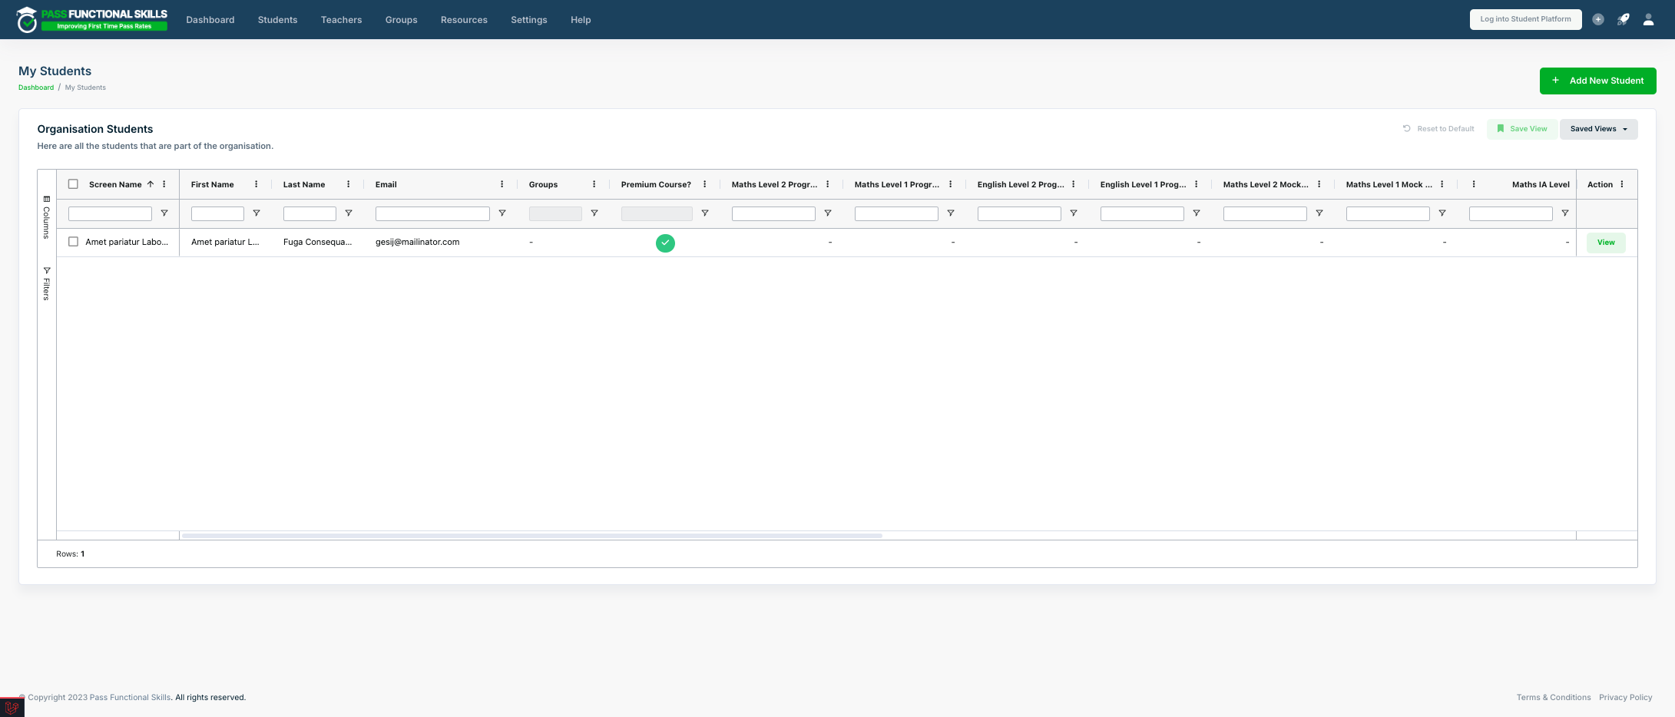Screen dimensions: 1675x717
Task: Click the filter funnel for Last Name
Action: click(x=349, y=213)
